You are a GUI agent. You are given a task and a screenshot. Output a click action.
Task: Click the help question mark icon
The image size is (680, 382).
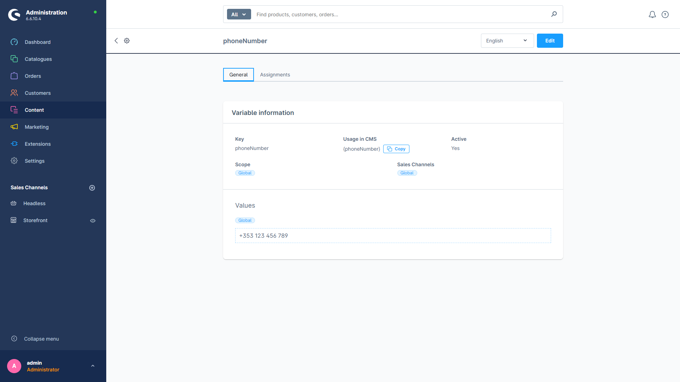coord(665,15)
